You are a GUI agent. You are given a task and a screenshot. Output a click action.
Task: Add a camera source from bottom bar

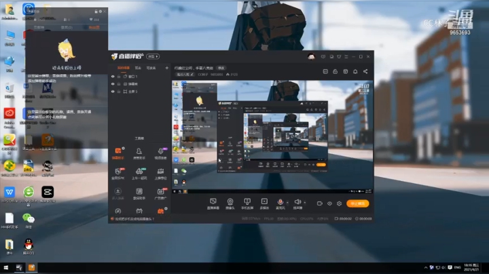(230, 203)
